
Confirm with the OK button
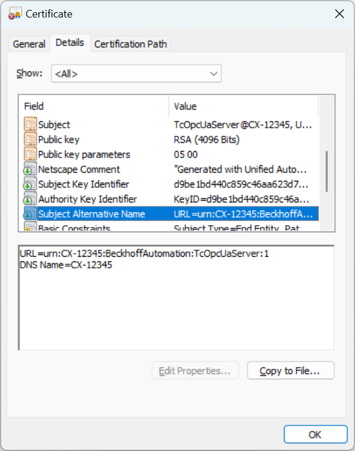tap(315, 434)
